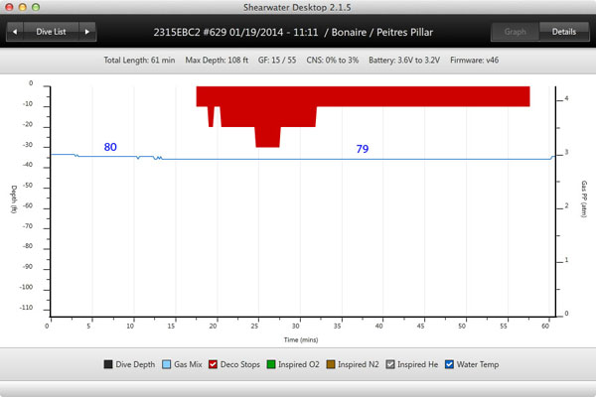The width and height of the screenshot is (596, 397).
Task: Go to the previous dive with left arrow
Action: click(16, 32)
